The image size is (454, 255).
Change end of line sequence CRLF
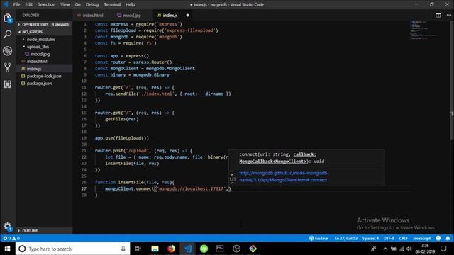(x=403, y=238)
